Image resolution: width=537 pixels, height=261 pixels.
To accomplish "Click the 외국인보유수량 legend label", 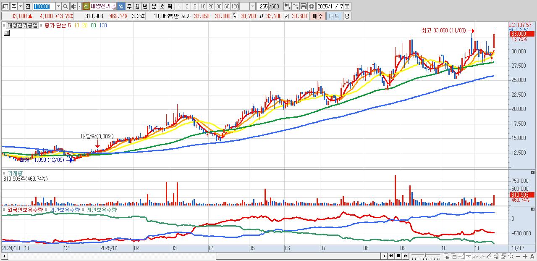I will point(25,209).
